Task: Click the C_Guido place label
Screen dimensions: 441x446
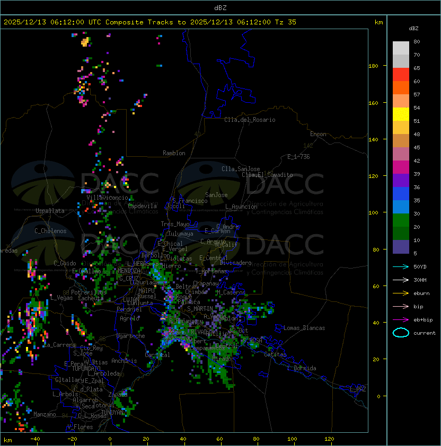Action: [x=65, y=263]
